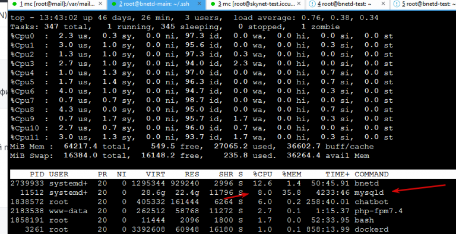Click the mysqld process name
456x234 pixels.
(369, 192)
